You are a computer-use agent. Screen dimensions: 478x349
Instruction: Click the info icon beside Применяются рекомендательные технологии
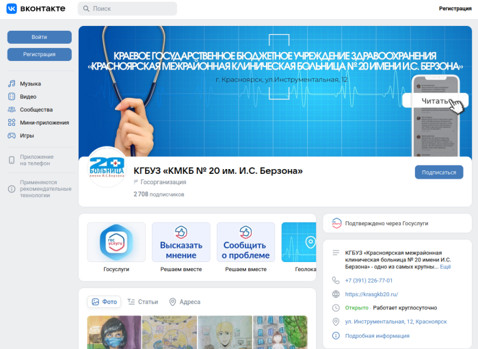pyautogui.click(x=12, y=189)
